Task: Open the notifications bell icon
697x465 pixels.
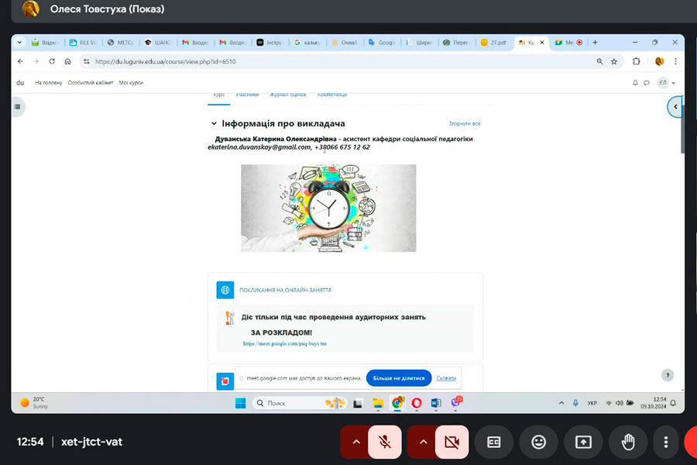Action: 635,82
